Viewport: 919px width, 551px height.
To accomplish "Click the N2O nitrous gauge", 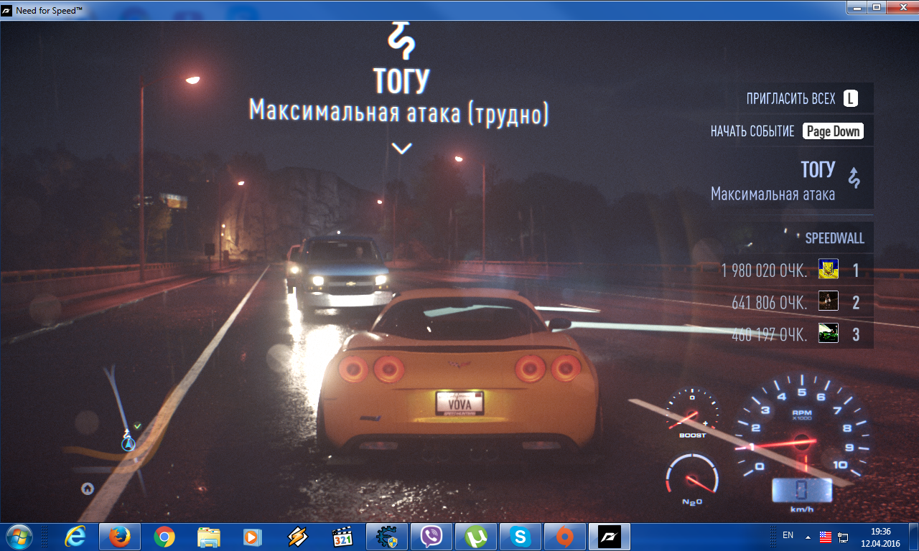I will tap(691, 479).
